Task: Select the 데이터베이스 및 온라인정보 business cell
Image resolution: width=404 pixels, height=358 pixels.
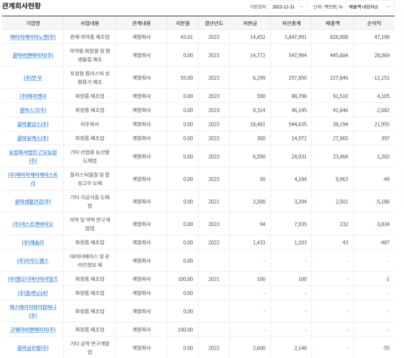Action: coord(90,261)
